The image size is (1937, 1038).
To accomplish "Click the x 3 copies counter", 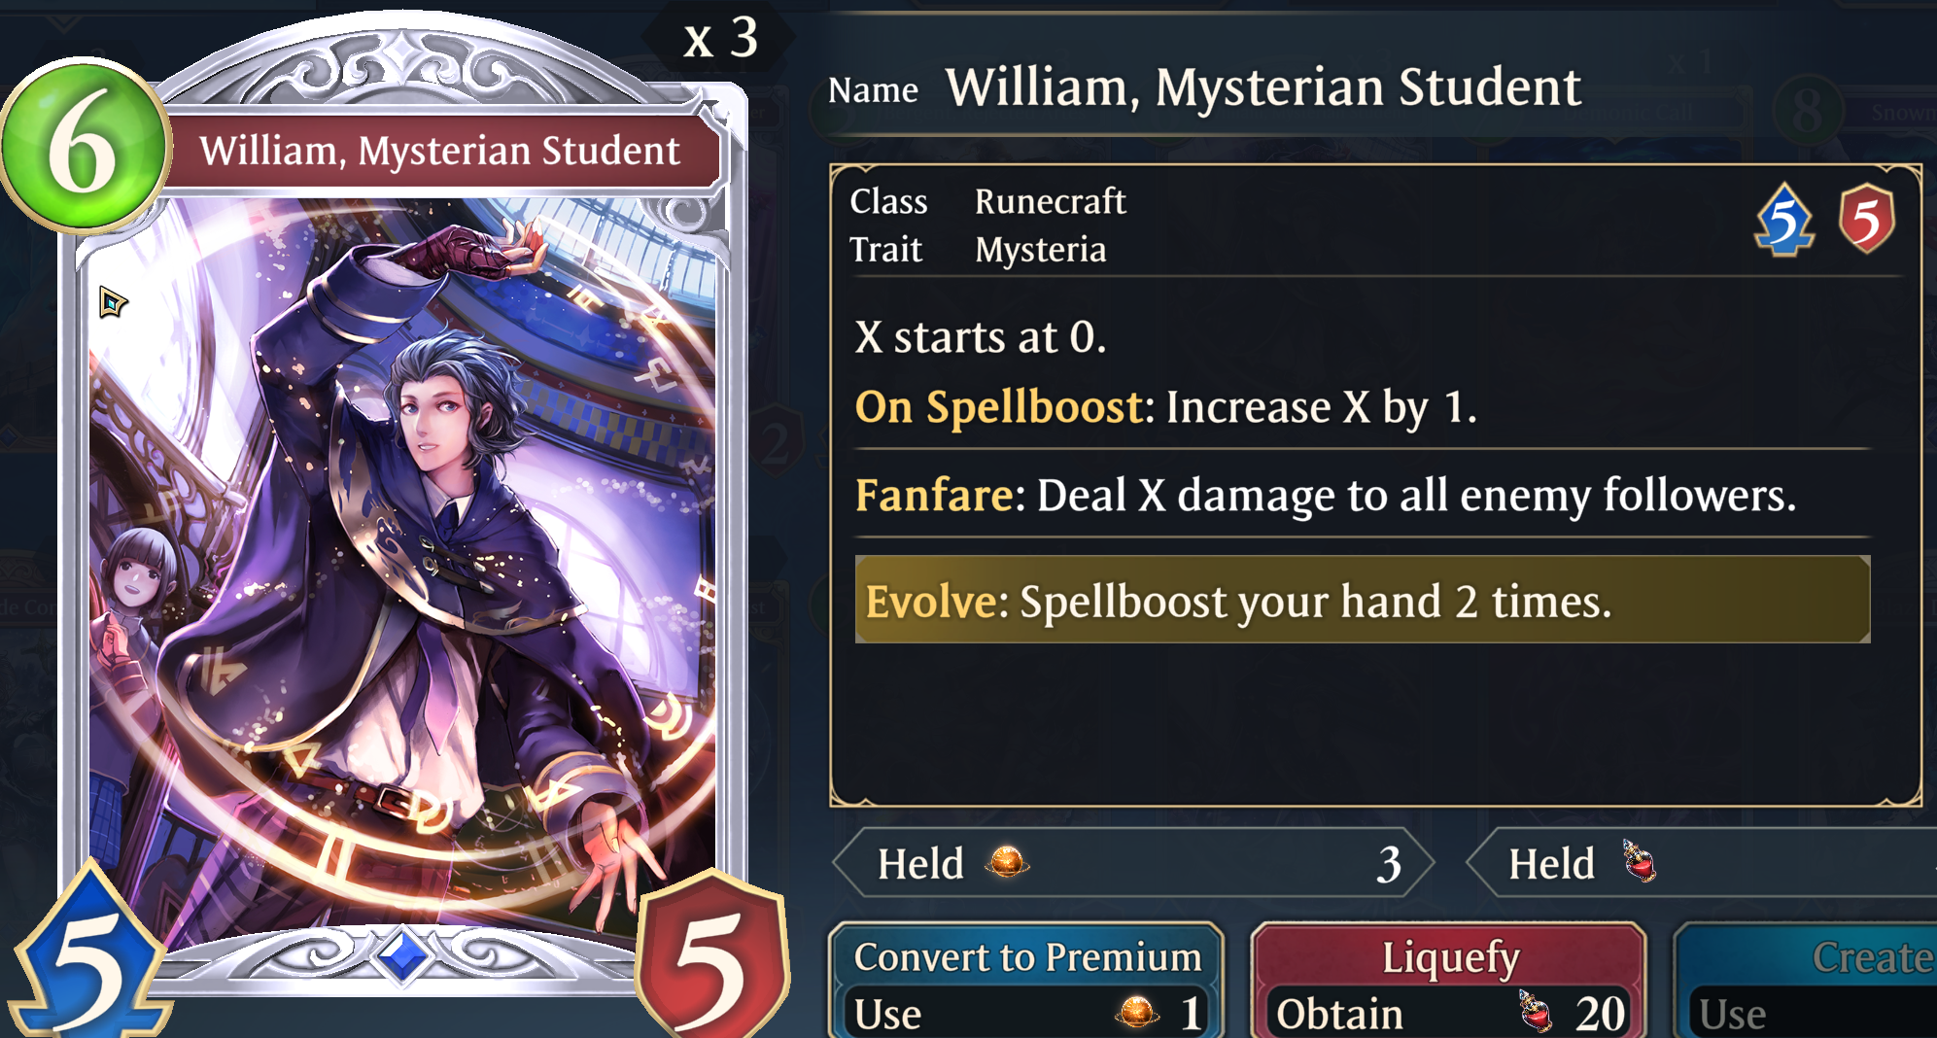I will tap(720, 39).
